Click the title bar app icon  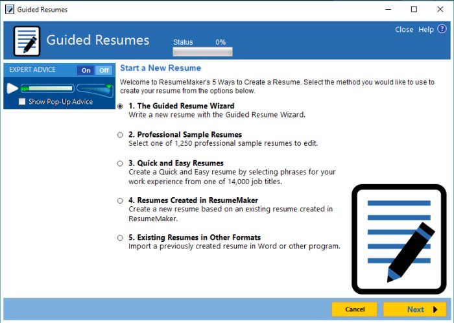point(10,9)
